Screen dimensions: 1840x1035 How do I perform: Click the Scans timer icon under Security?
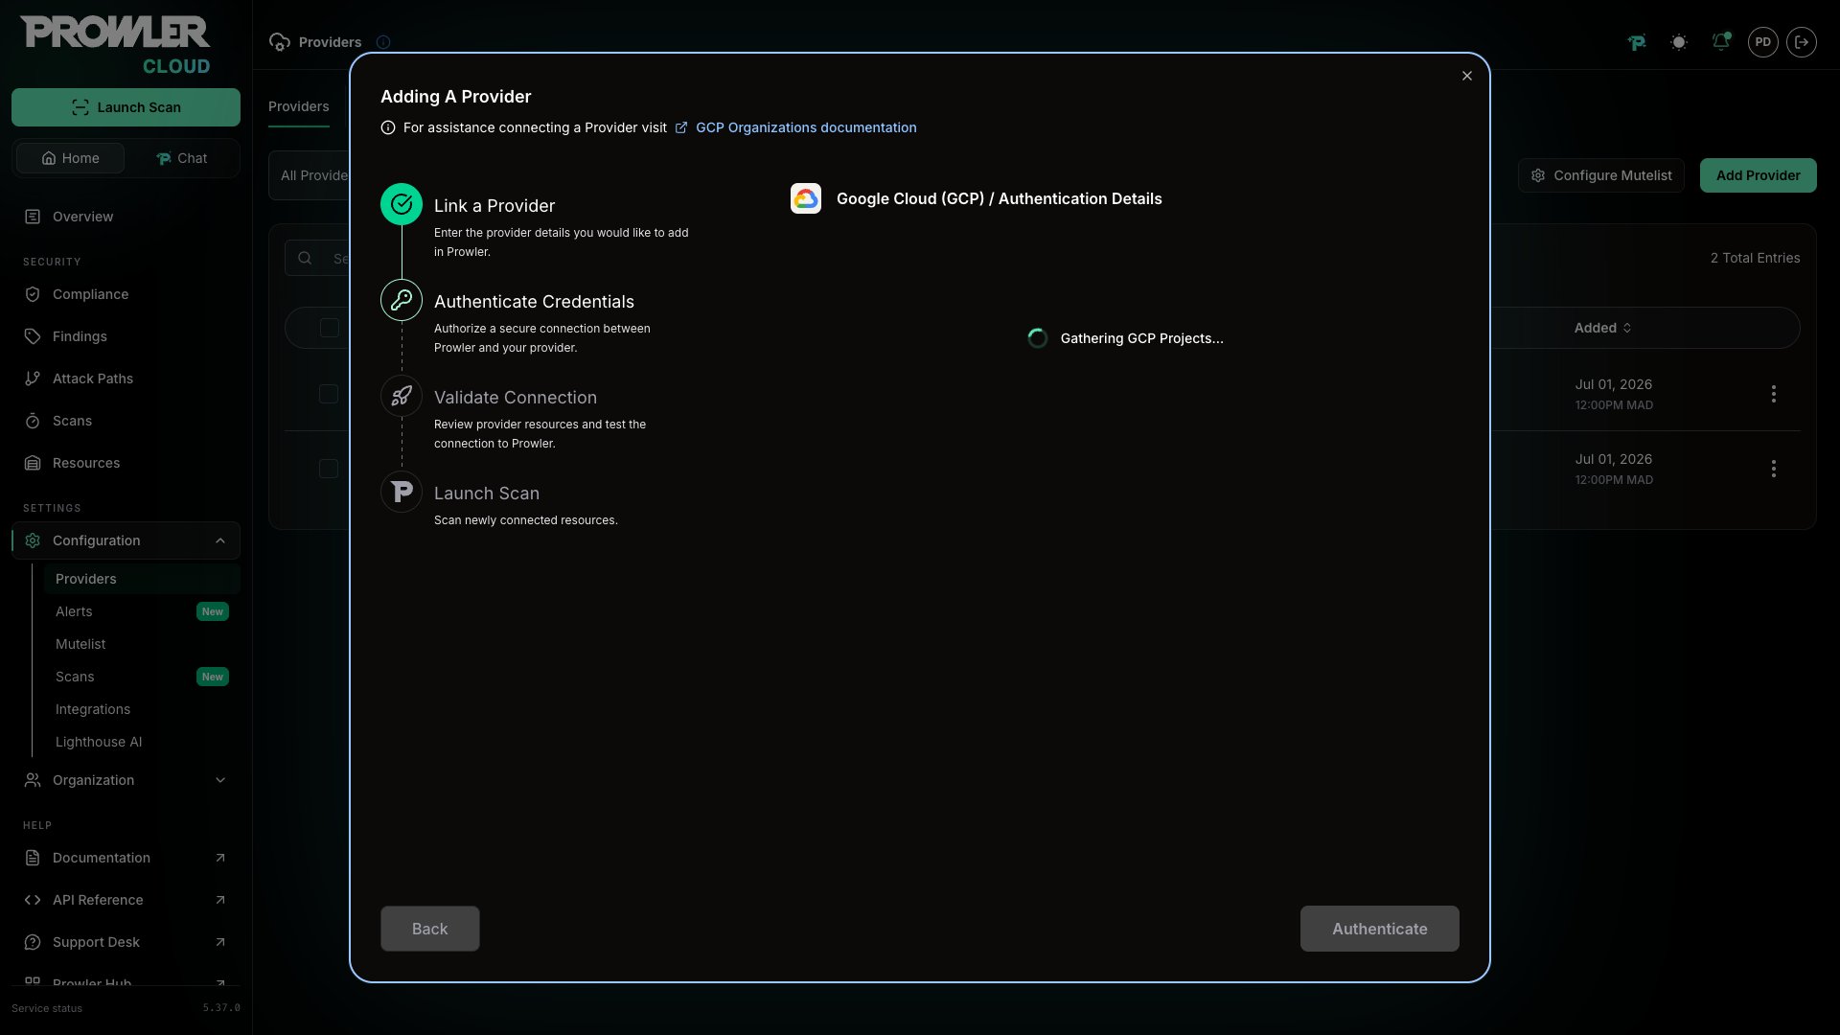[33, 421]
